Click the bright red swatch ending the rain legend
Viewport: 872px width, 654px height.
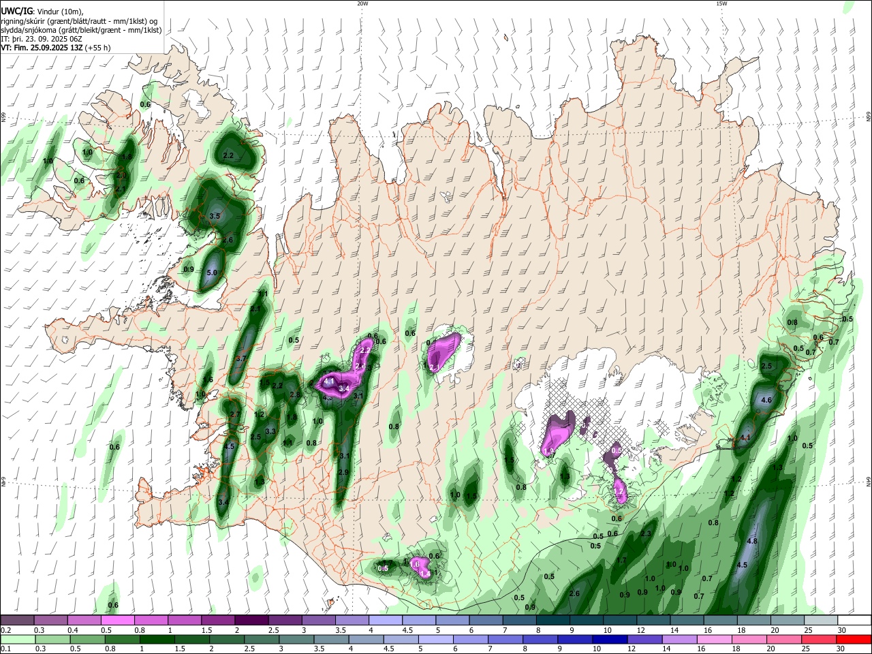853,639
